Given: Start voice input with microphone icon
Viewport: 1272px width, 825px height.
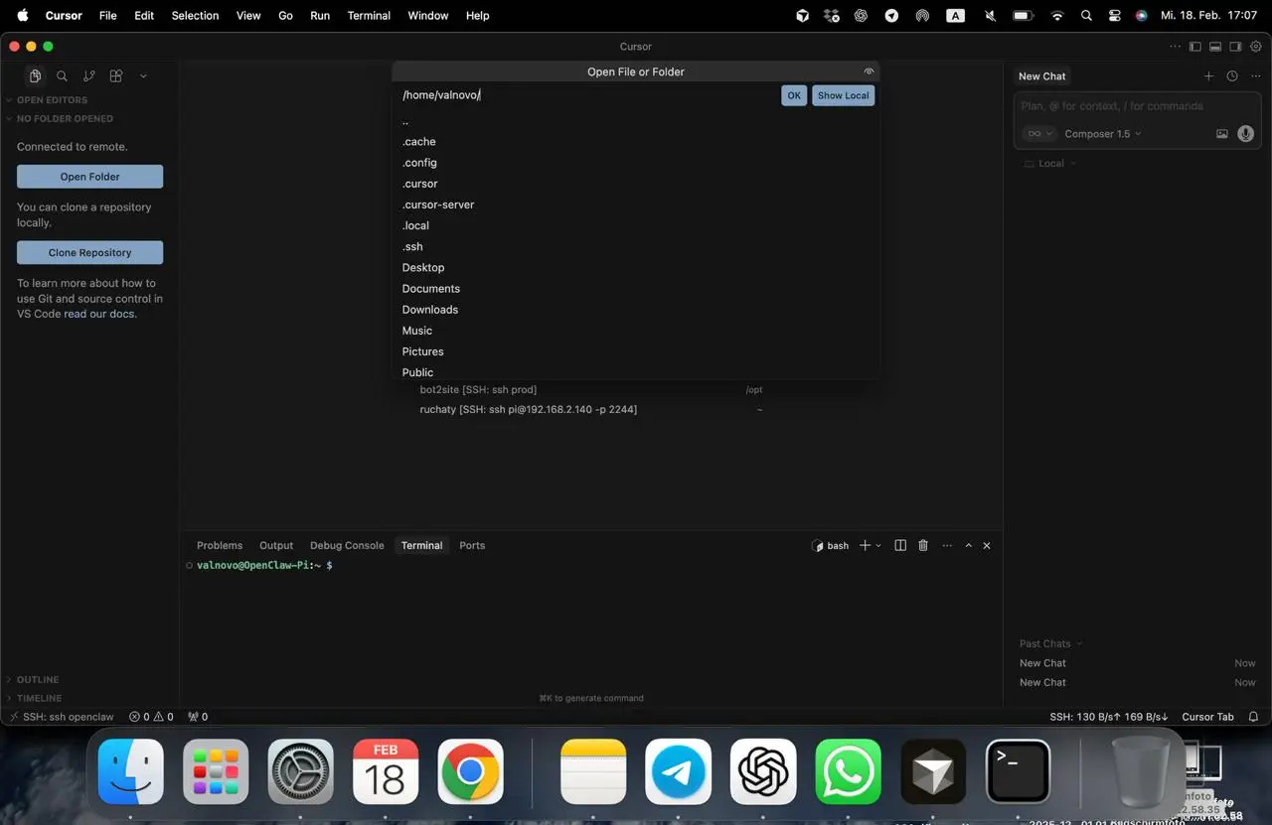Looking at the screenshot, I should click(x=1245, y=134).
